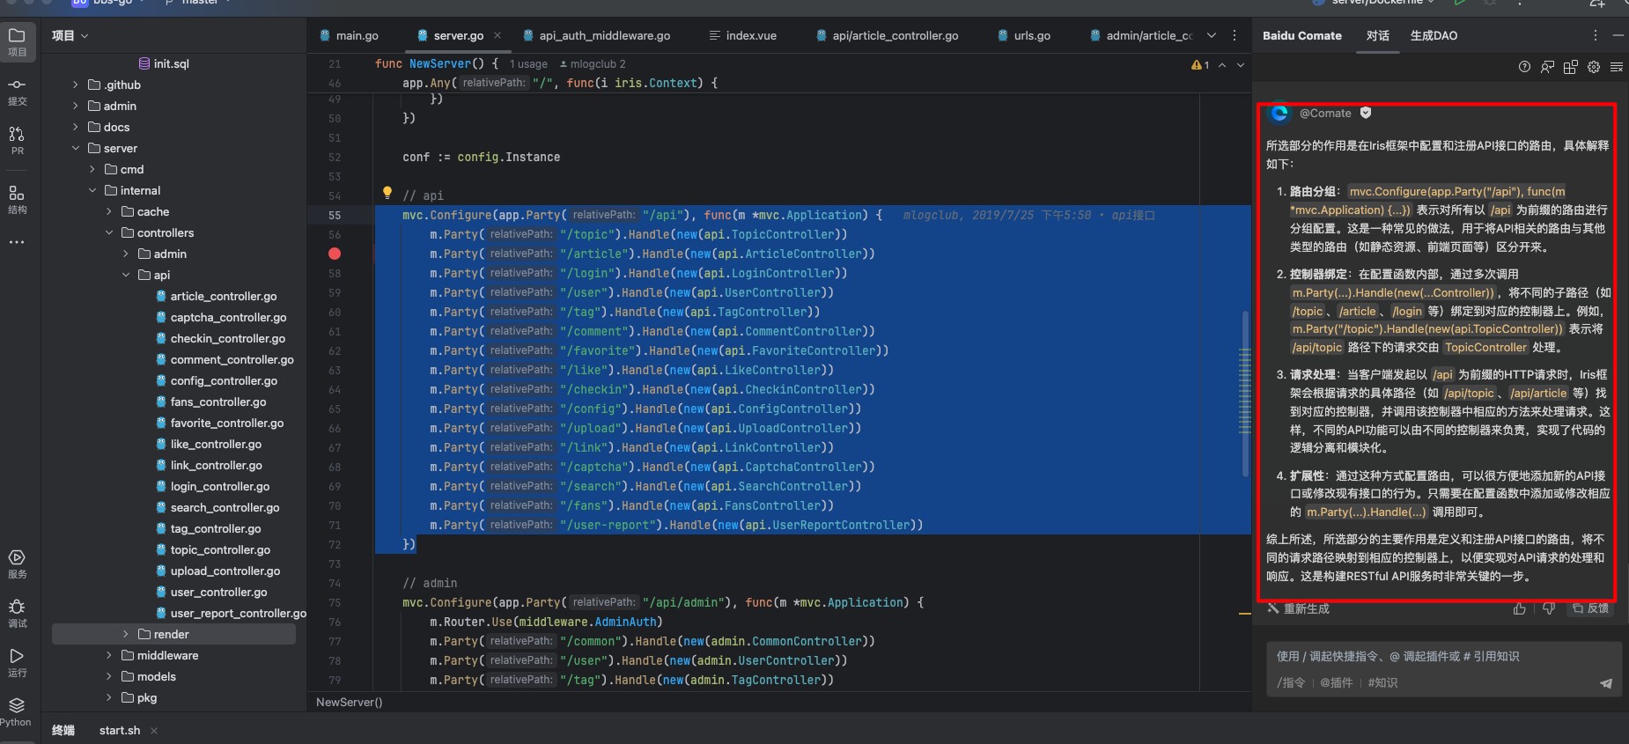The height and width of the screenshot is (744, 1629).
Task: Expand the cache folder
Action: (x=108, y=211)
